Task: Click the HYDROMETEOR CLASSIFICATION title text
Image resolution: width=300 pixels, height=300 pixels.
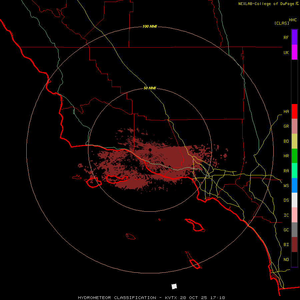Action: 117,298
